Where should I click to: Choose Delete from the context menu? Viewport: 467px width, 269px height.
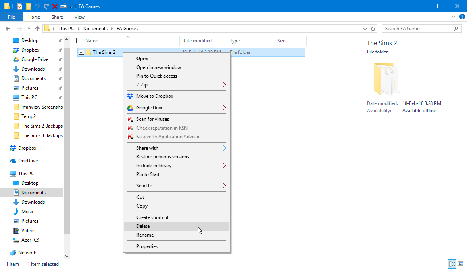143,226
